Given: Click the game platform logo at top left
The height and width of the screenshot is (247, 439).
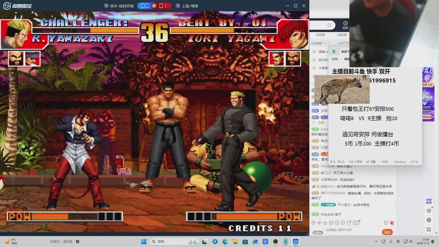Looking at the screenshot, I should pos(18,6).
